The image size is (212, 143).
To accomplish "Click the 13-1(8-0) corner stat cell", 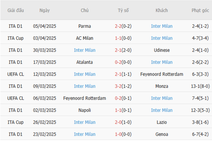I will 200,86.
